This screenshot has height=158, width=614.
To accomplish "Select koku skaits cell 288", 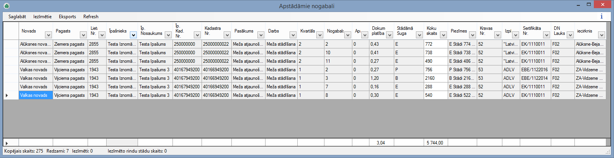I will pyautogui.click(x=436, y=87).
